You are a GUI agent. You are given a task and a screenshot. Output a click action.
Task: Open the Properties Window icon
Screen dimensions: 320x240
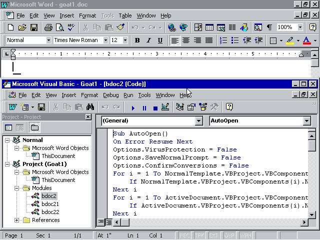[x=191, y=107]
